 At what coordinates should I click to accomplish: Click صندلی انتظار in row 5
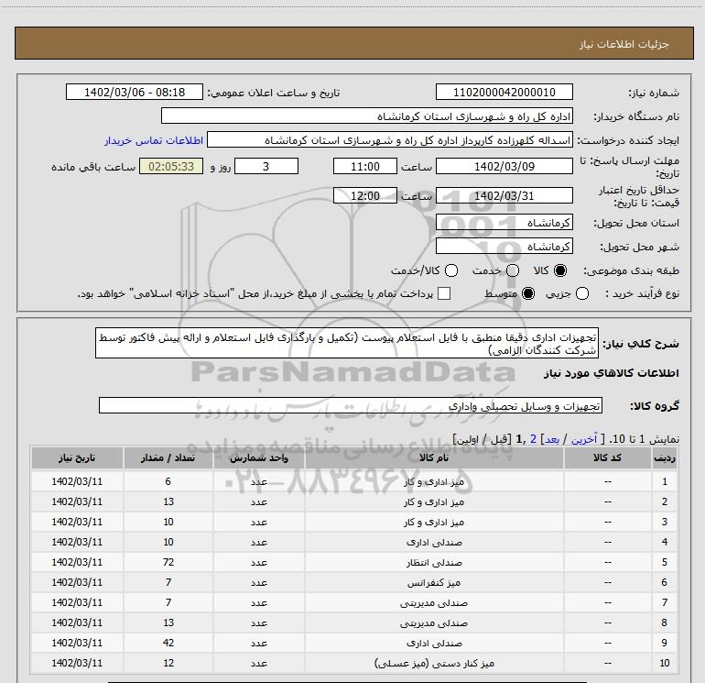(434, 562)
